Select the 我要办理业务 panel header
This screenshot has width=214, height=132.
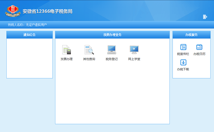pos(112,35)
